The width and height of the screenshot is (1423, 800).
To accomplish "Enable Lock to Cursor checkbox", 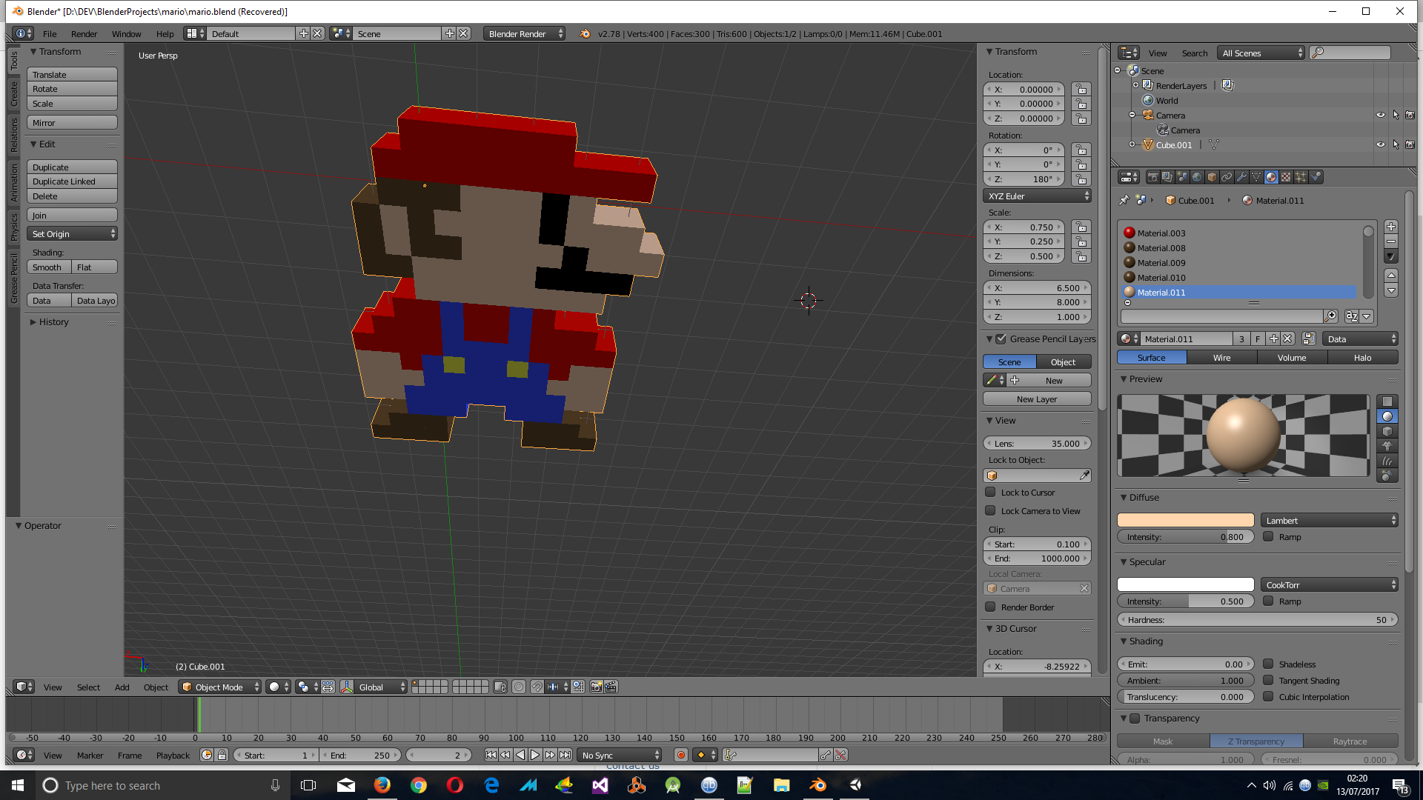I will [x=990, y=492].
